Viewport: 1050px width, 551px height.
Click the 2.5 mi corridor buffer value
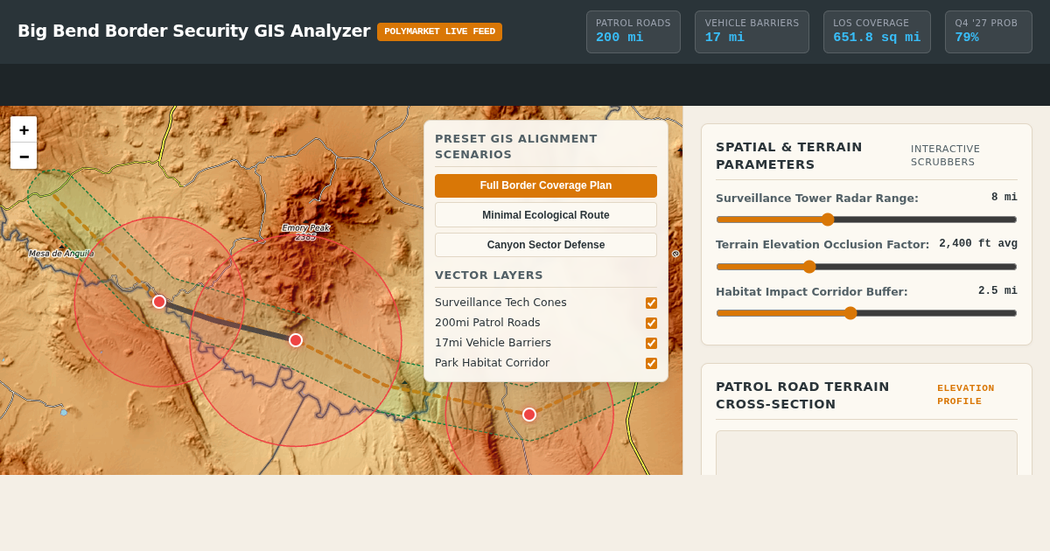pyautogui.click(x=997, y=290)
